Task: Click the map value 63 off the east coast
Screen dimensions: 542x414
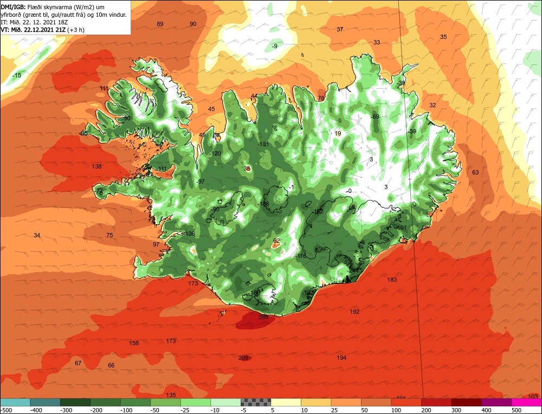Action: (x=476, y=172)
